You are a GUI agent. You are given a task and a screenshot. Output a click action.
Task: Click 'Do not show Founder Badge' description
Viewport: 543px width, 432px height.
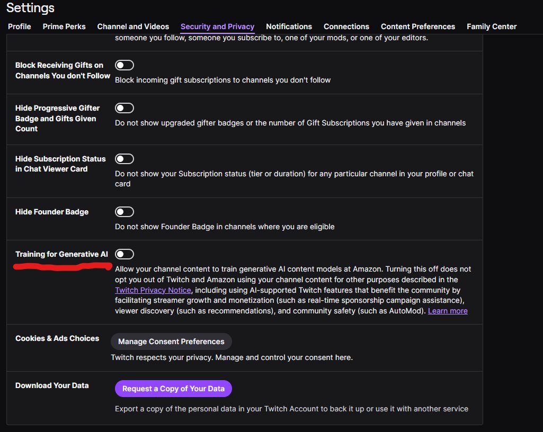pos(225,227)
